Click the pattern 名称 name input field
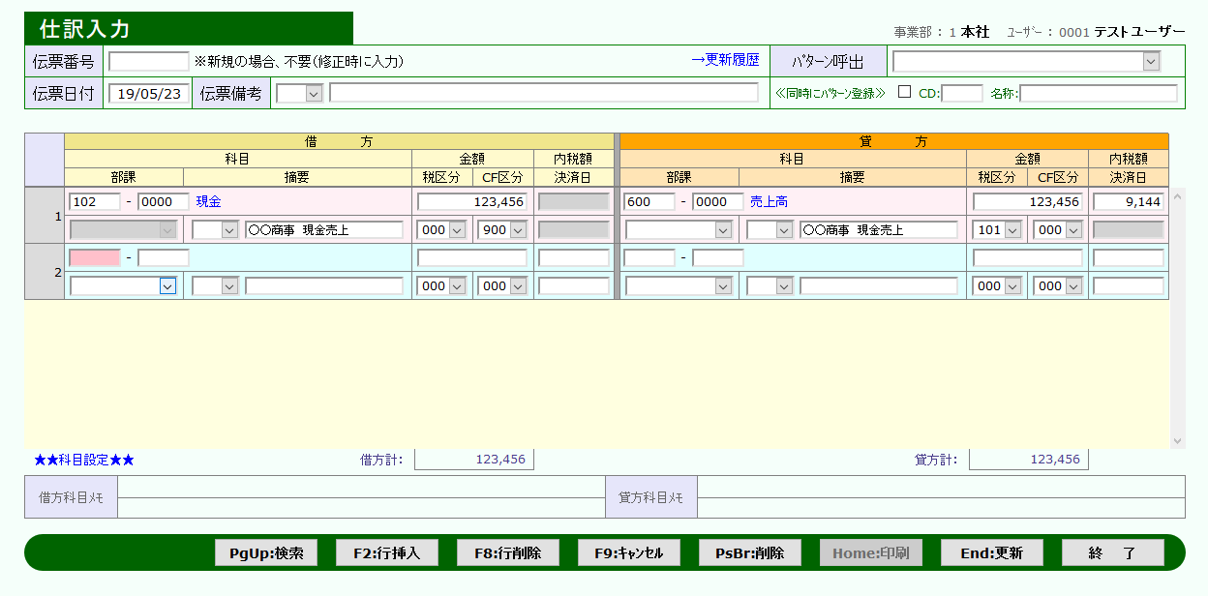 1098,94
